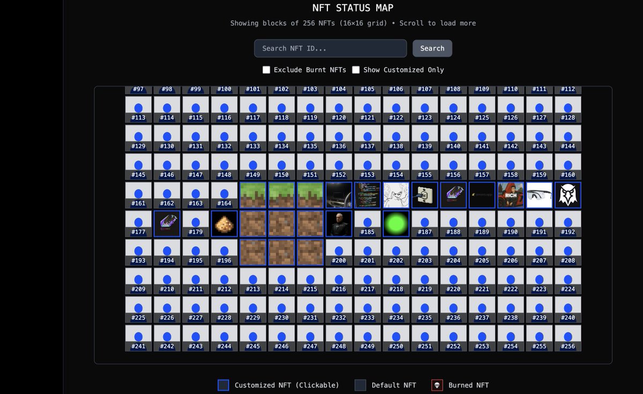Open default NFT #113
Image resolution: width=643 pixels, height=394 pixels.
pos(138,109)
